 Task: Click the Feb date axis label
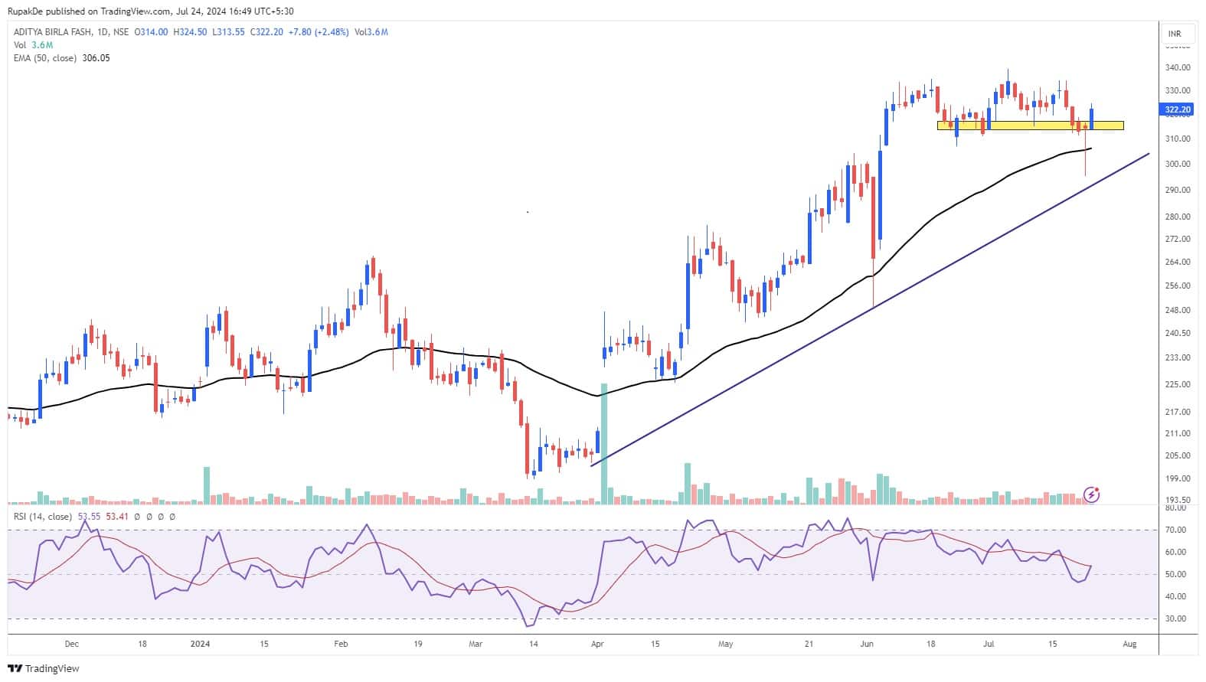point(342,644)
